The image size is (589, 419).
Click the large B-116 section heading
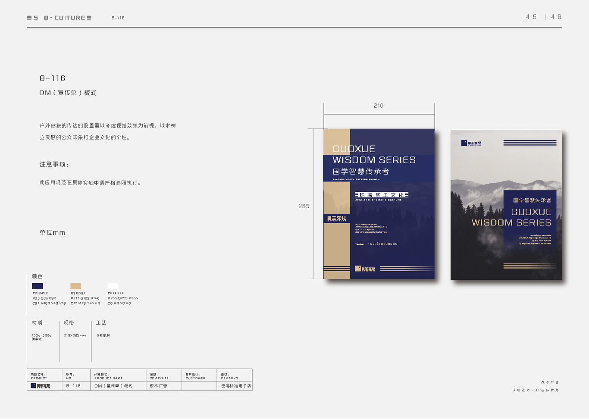(x=52, y=78)
